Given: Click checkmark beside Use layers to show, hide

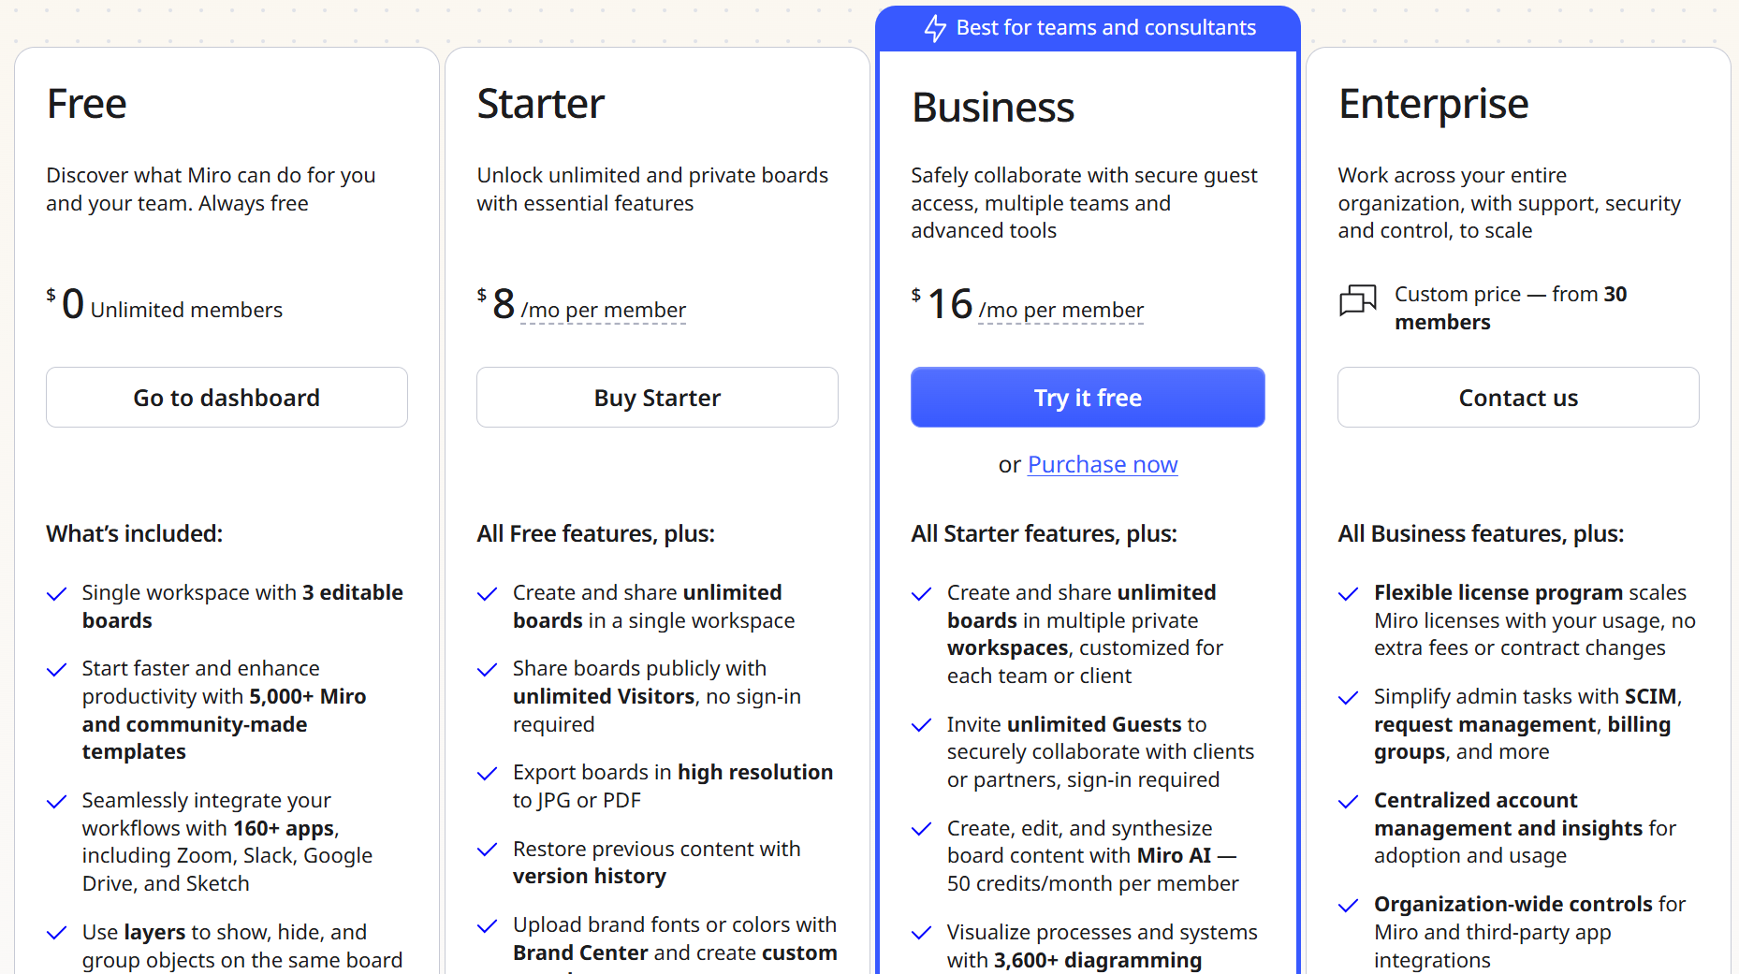Looking at the screenshot, I should pyautogui.click(x=57, y=933).
